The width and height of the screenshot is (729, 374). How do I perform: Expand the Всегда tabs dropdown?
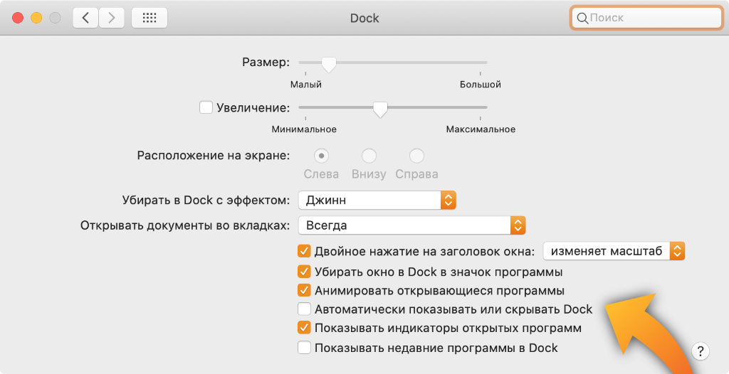point(411,225)
